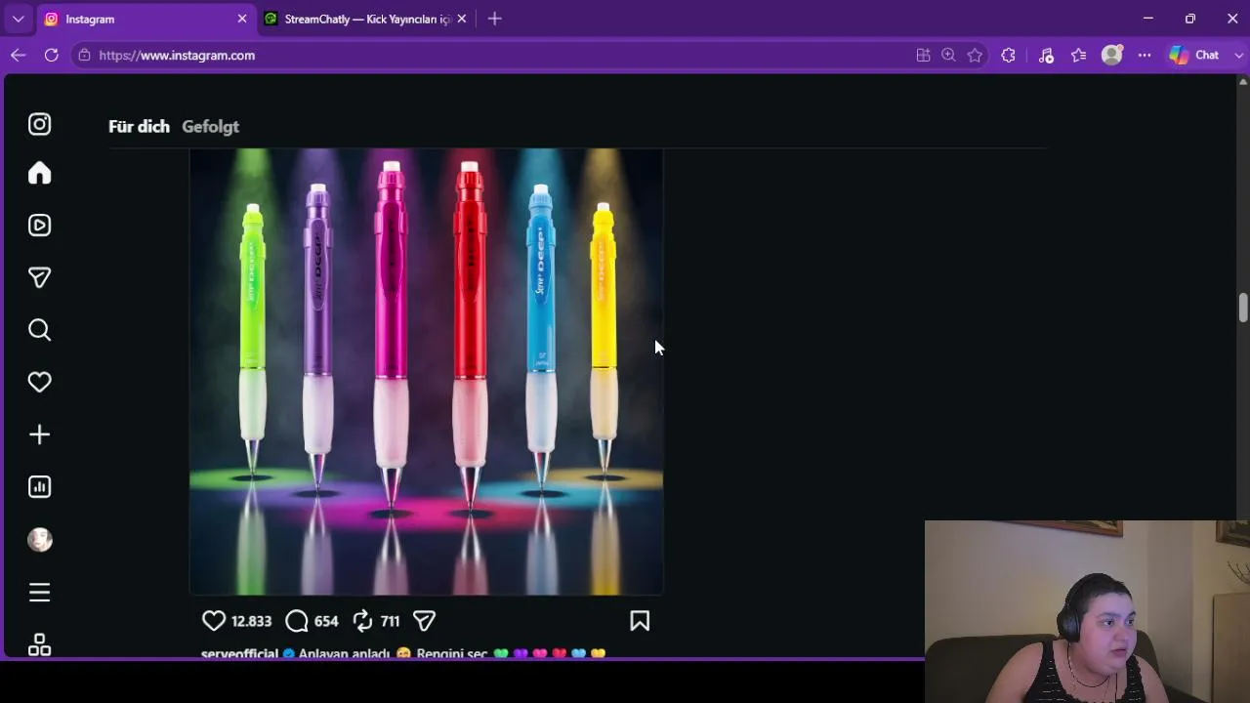Open the apps grid icon in sidebar
Image resolution: width=1250 pixels, height=703 pixels.
(39, 644)
